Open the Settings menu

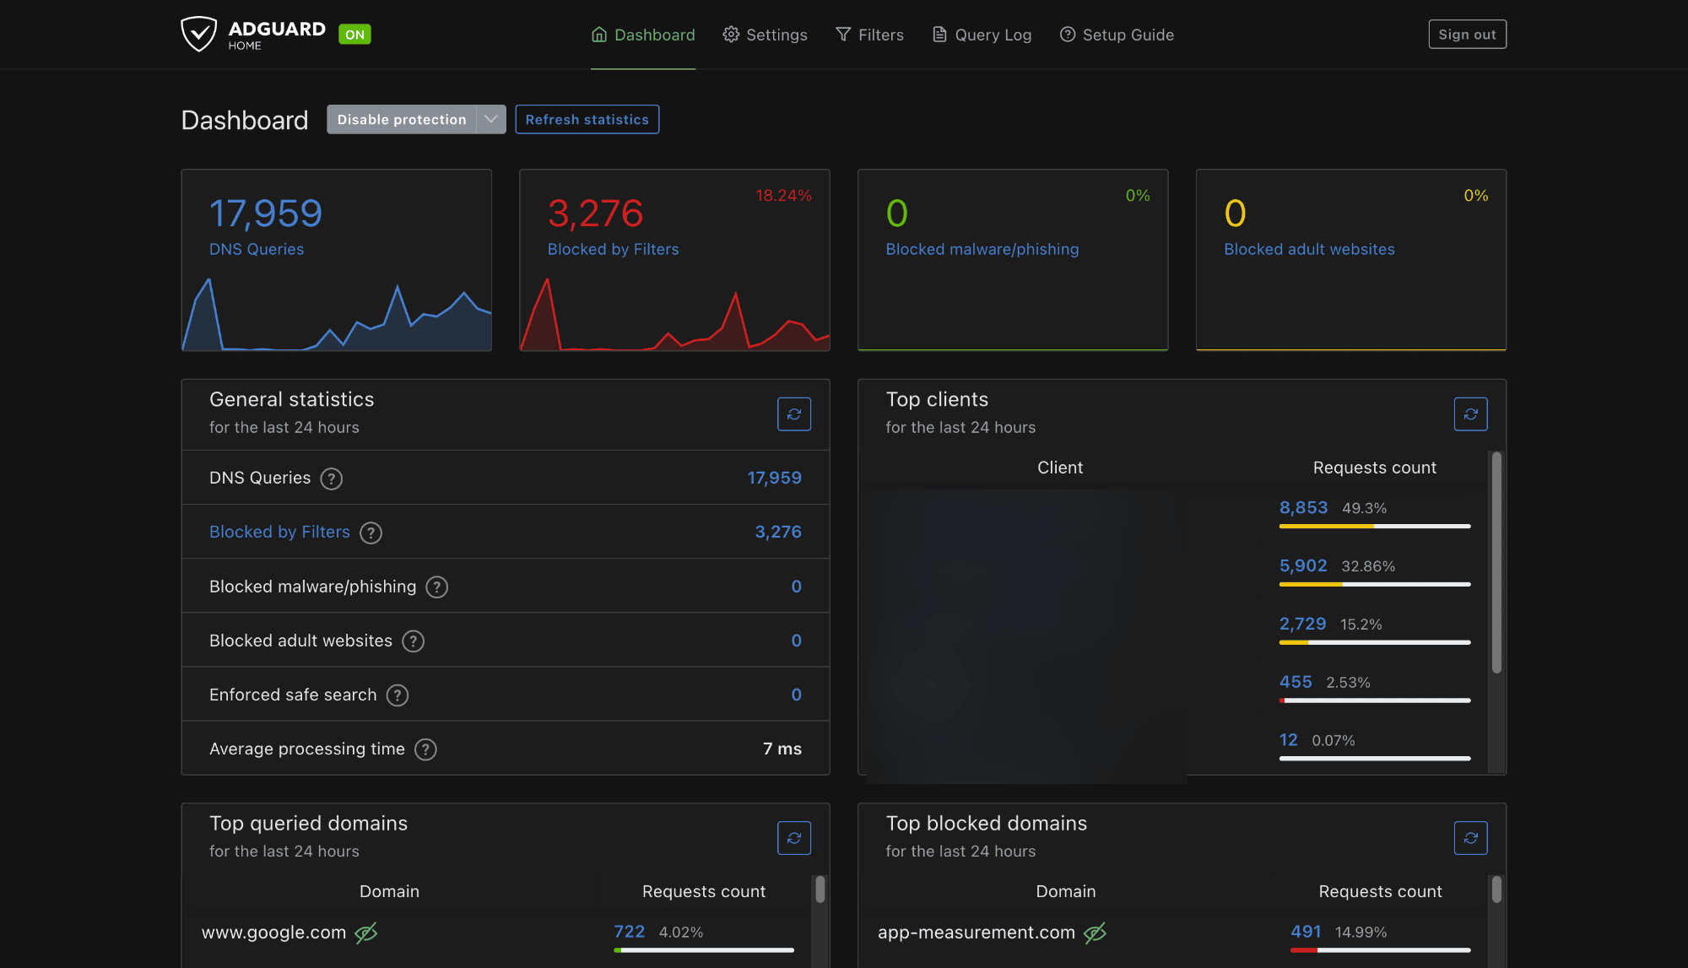pos(766,35)
